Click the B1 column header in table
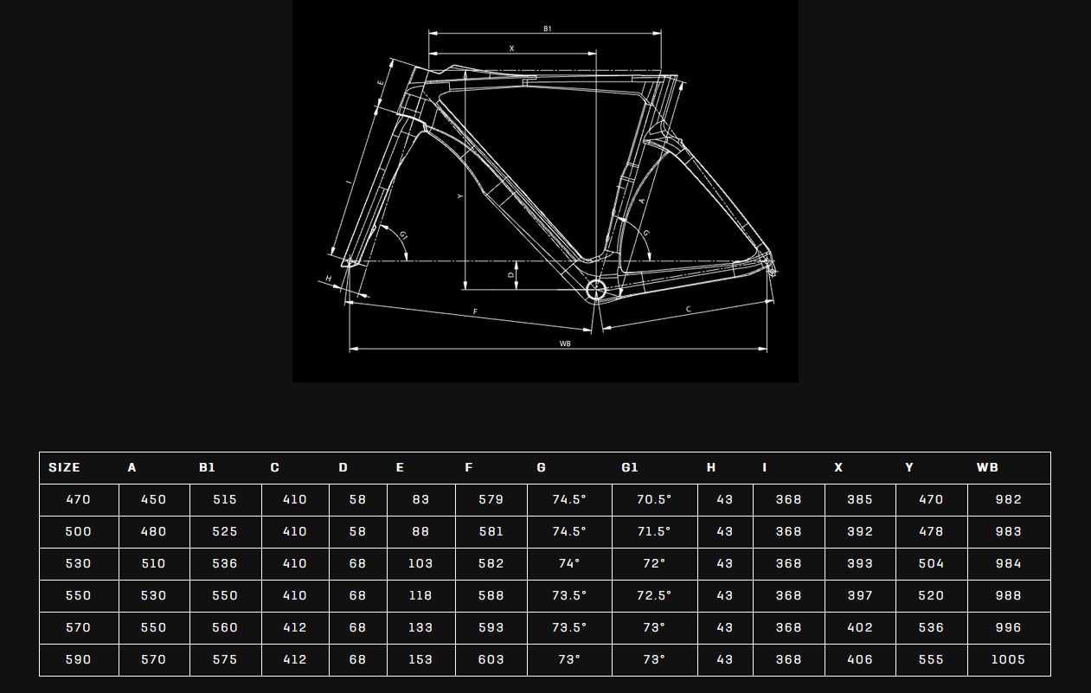 pyautogui.click(x=207, y=467)
